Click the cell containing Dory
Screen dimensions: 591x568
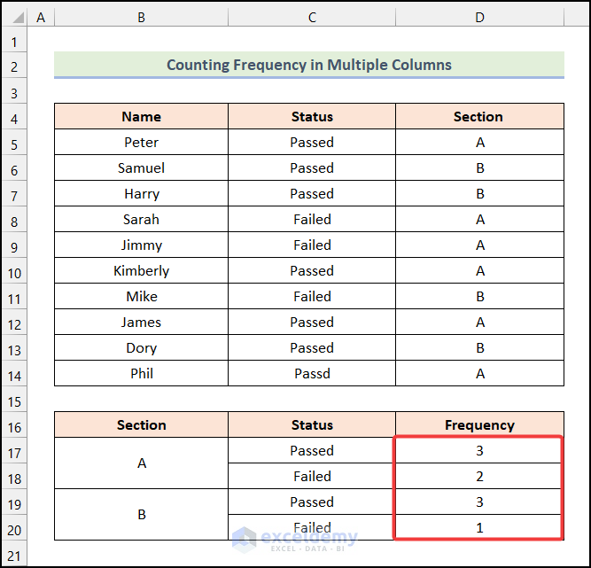point(141,348)
